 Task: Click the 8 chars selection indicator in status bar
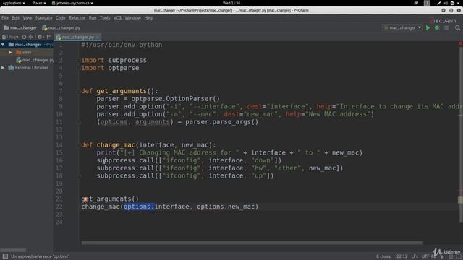[x=383, y=256]
